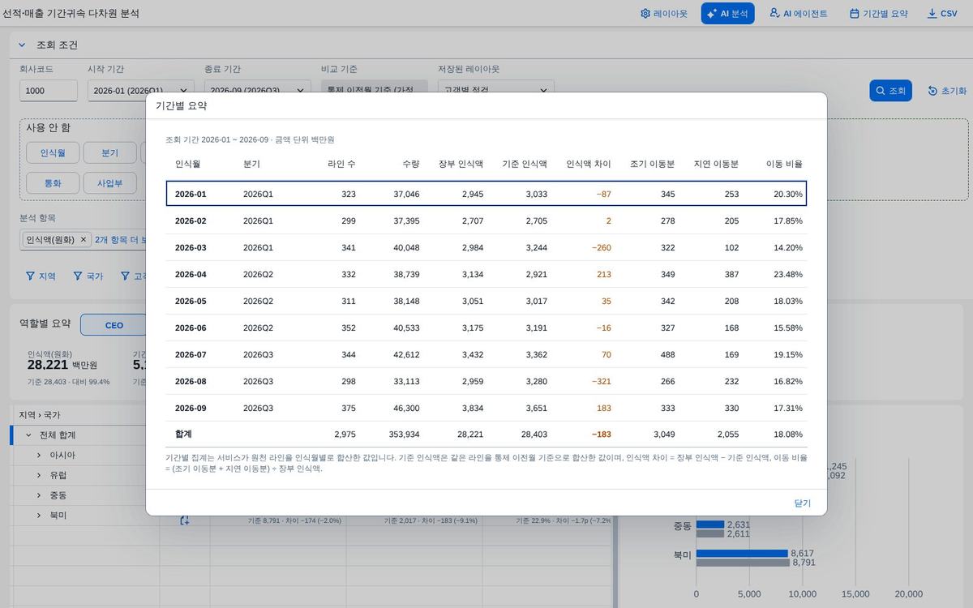
Task: Click the 이동 비율 column header
Action: point(784,164)
